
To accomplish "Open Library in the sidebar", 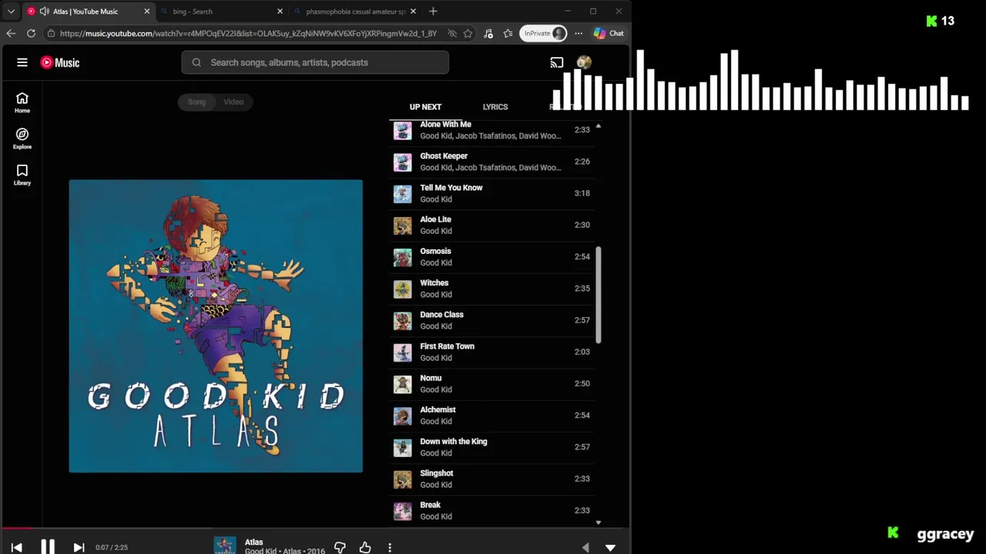I will [22, 175].
